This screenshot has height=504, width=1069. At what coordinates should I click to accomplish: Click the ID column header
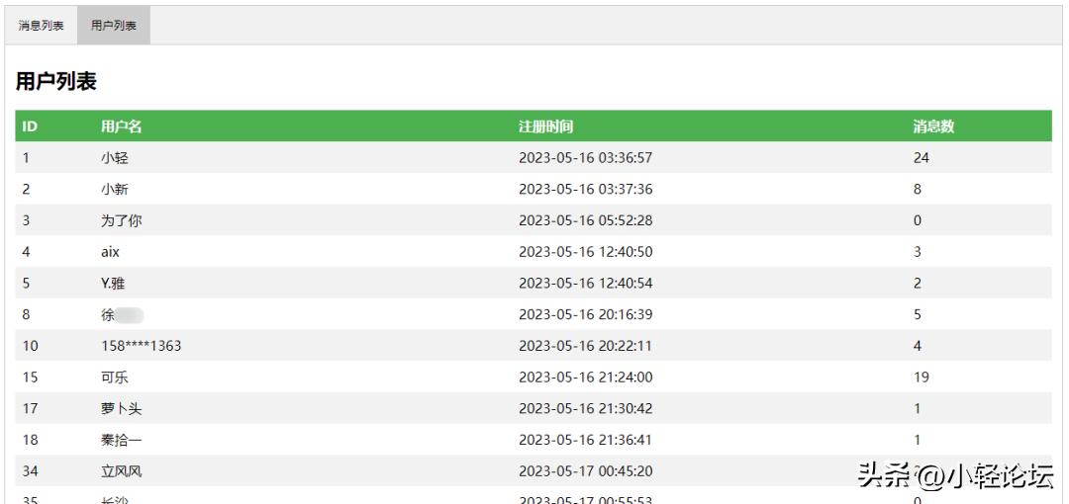click(x=30, y=126)
